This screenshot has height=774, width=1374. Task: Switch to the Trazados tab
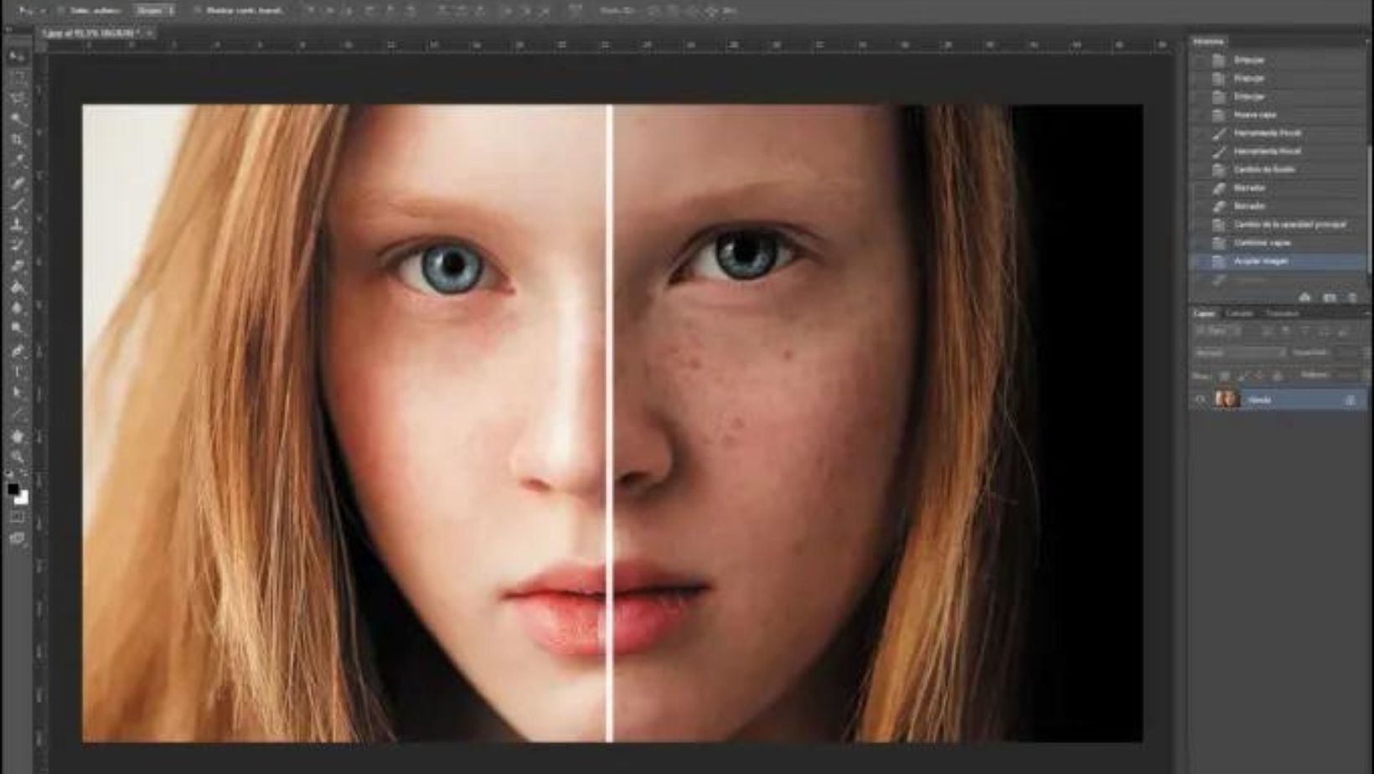[1282, 313]
